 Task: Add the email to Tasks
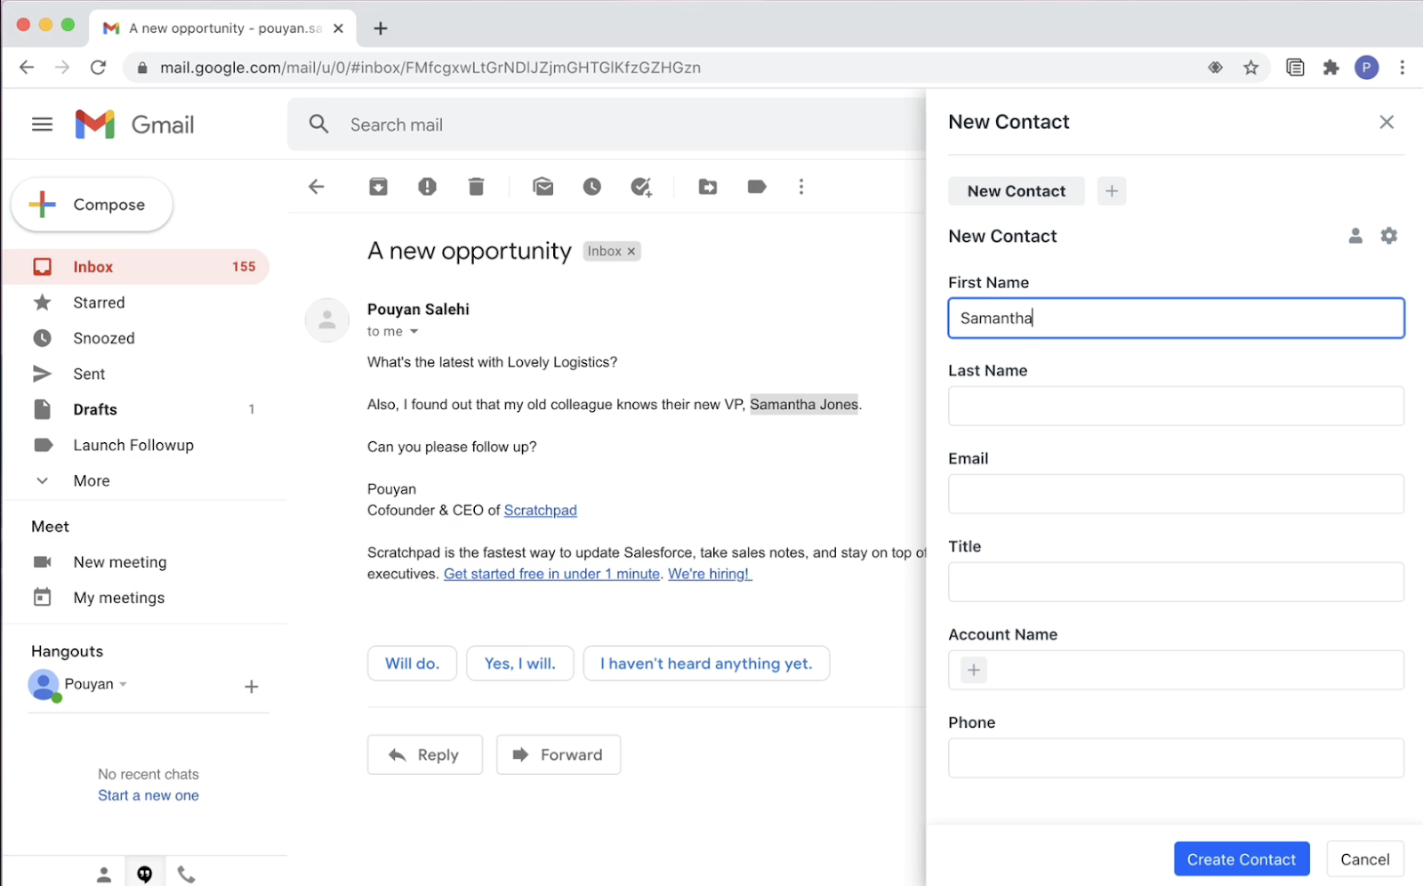coord(641,187)
